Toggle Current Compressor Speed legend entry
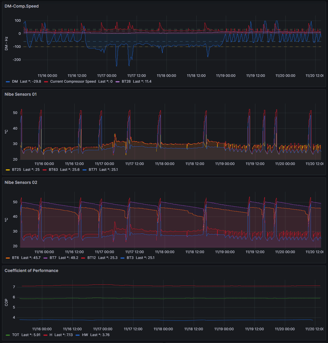The image size is (328, 343). [x=73, y=81]
